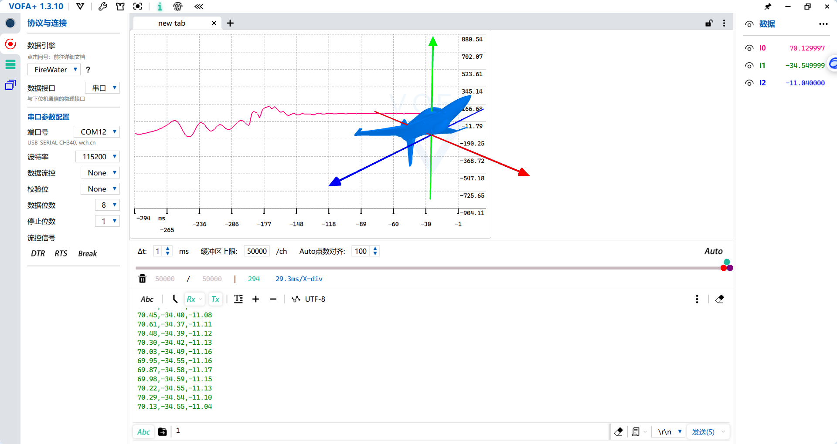Viewport: 837px width, 444px height.
Task: Collapse the sidebar with double-chevron icon
Action: 199,6
